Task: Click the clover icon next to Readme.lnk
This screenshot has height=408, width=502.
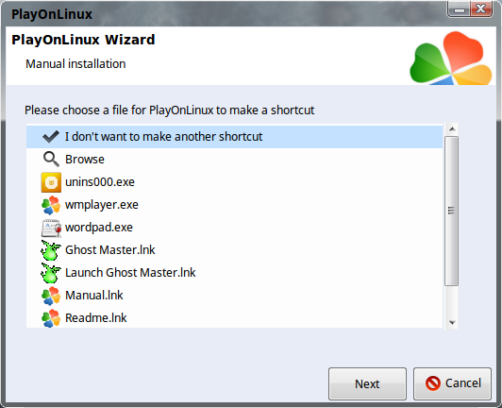Action: (x=51, y=318)
